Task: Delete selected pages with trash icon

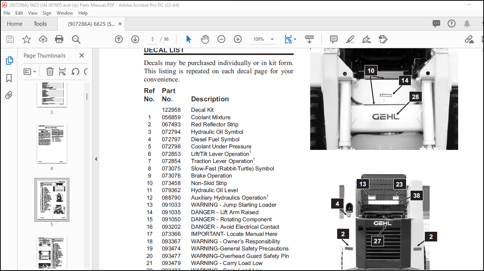Action: pyautogui.click(x=50, y=71)
